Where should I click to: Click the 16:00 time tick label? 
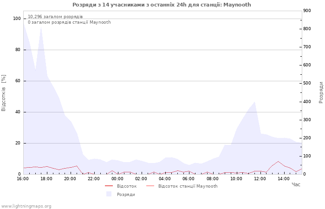pyautogui.click(x=23, y=179)
